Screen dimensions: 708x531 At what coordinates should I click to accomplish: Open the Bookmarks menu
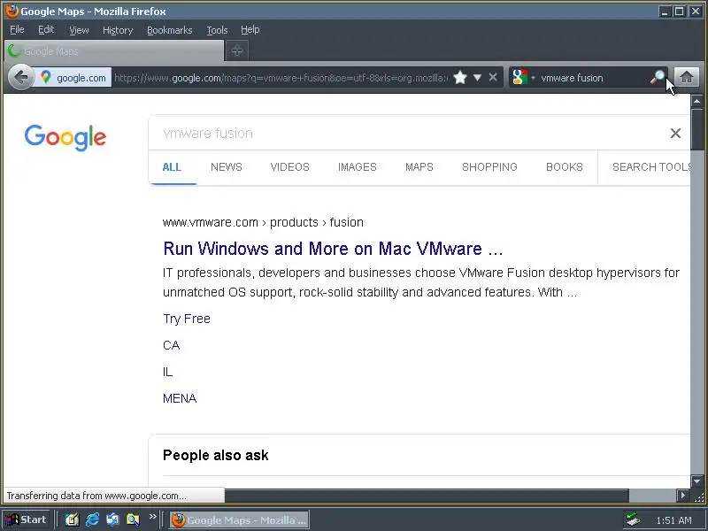[x=170, y=30]
